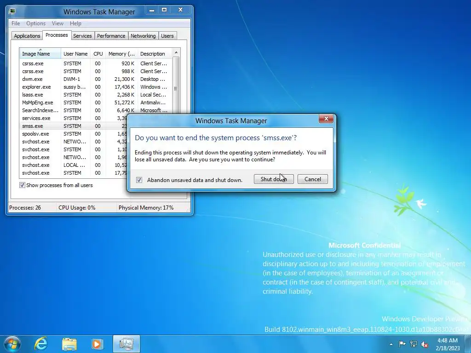The width and height of the screenshot is (471, 353).
Task: Select the Task Manager taskbar button
Action: point(126,344)
